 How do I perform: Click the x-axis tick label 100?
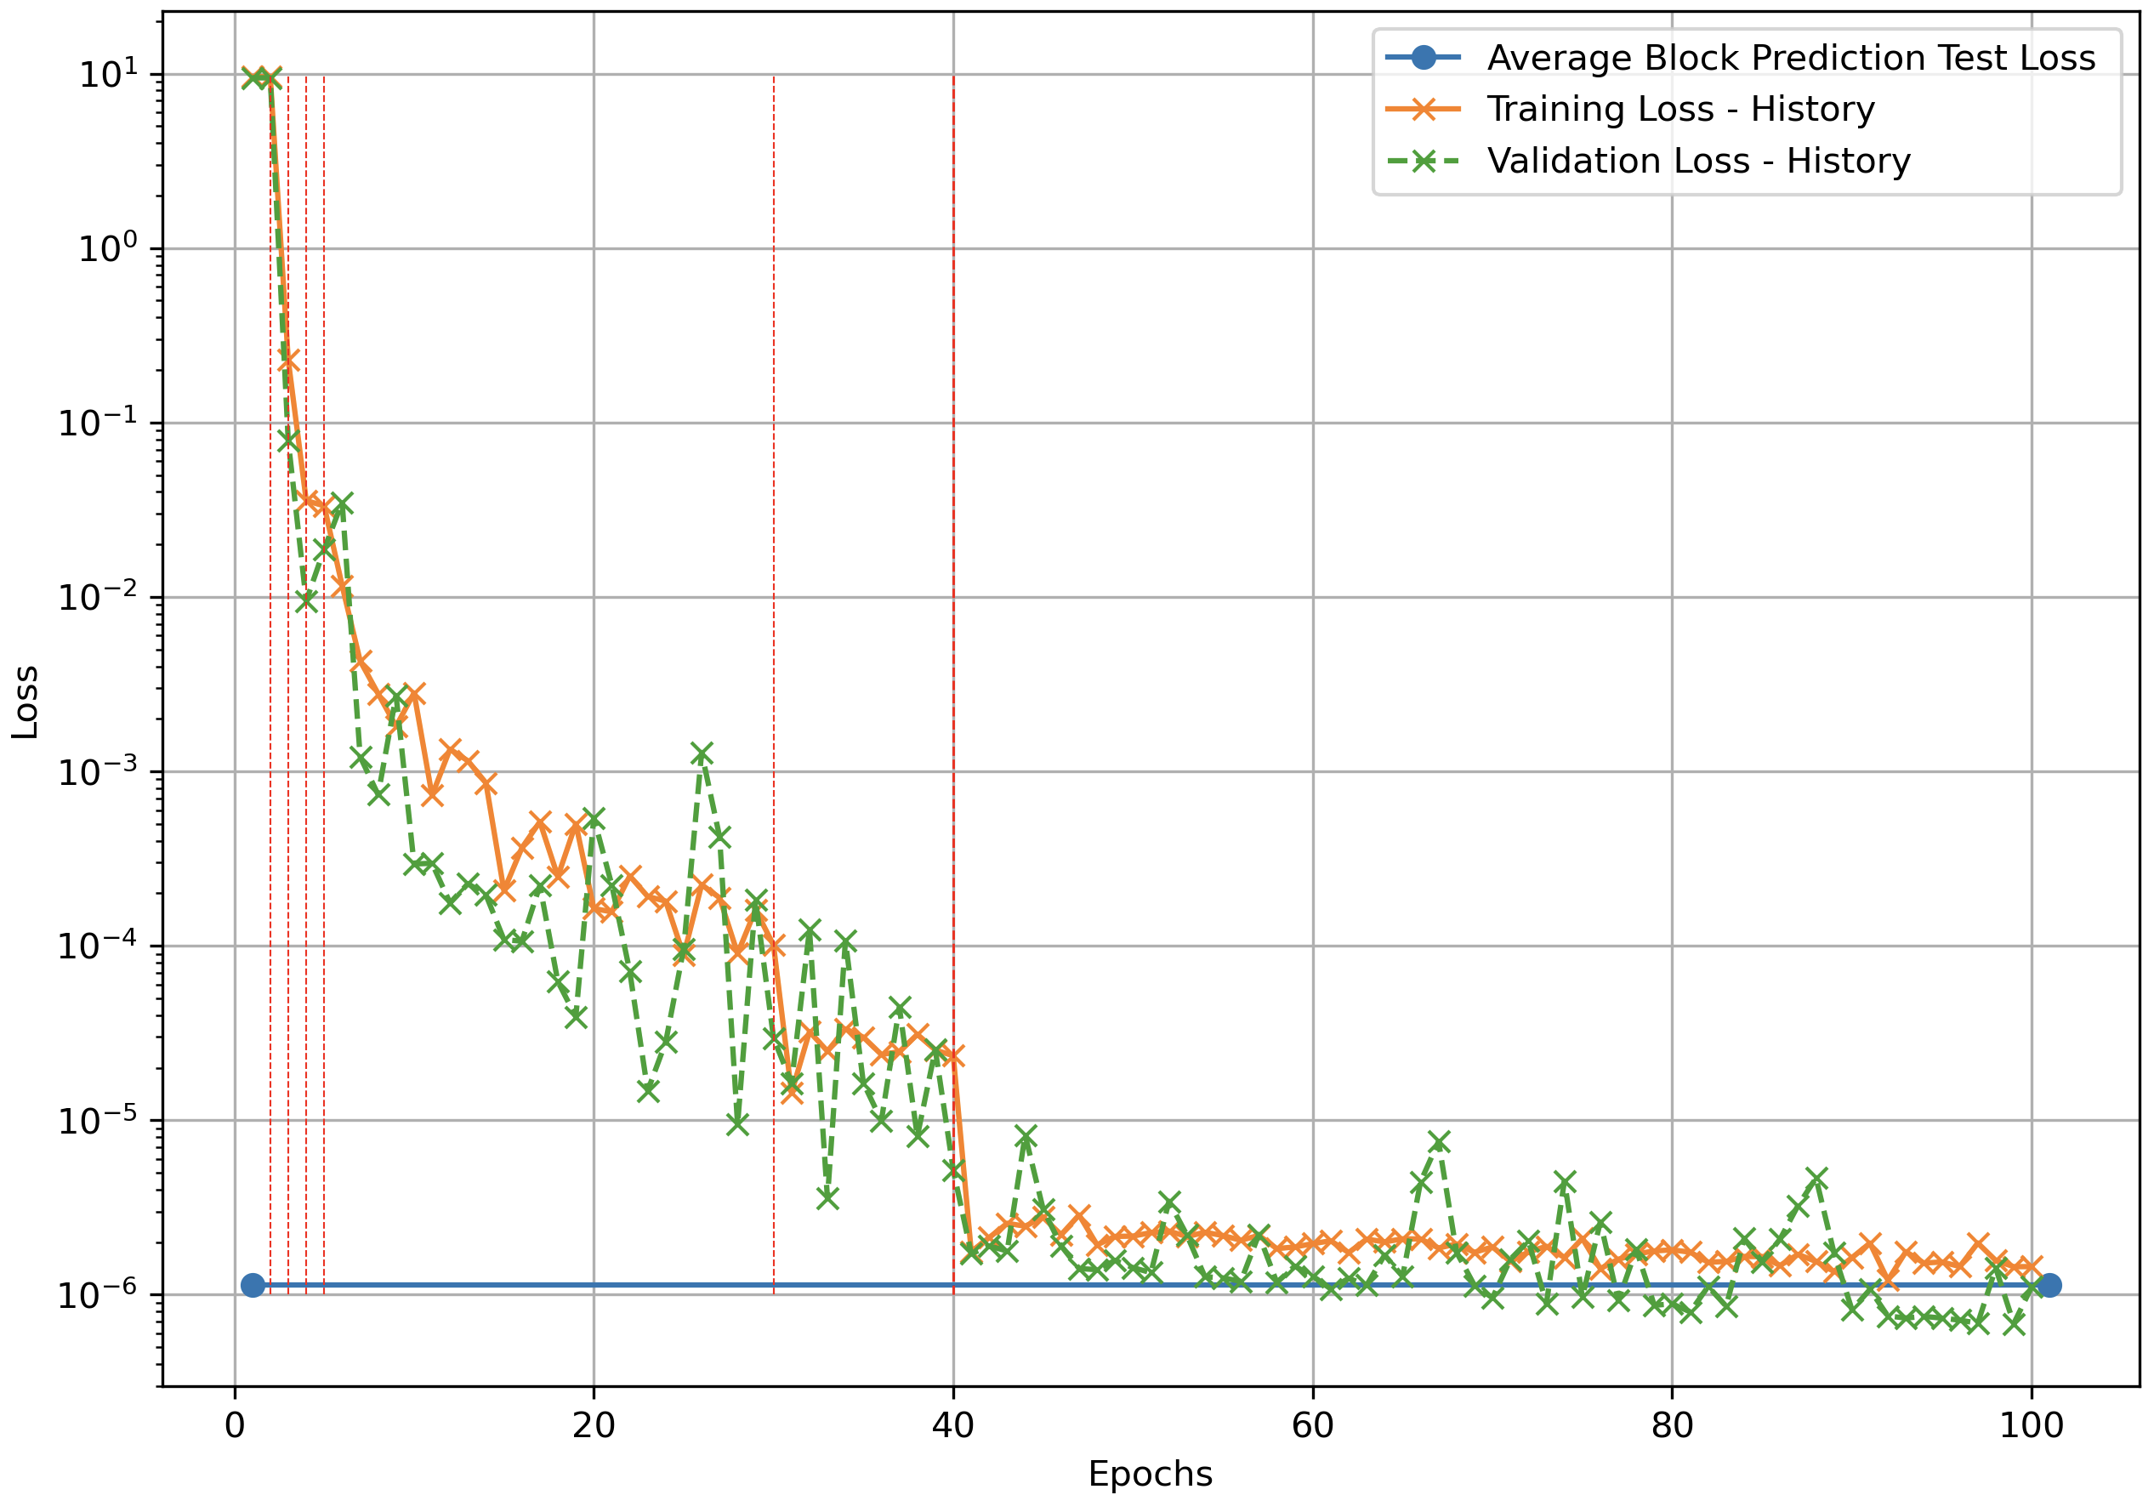[2031, 1425]
